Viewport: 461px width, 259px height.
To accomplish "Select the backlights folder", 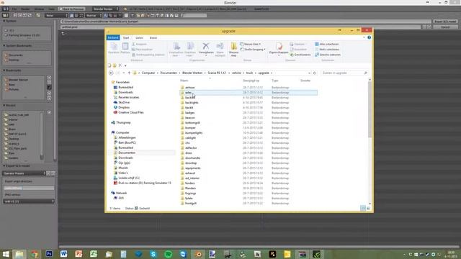I will [x=192, y=102].
